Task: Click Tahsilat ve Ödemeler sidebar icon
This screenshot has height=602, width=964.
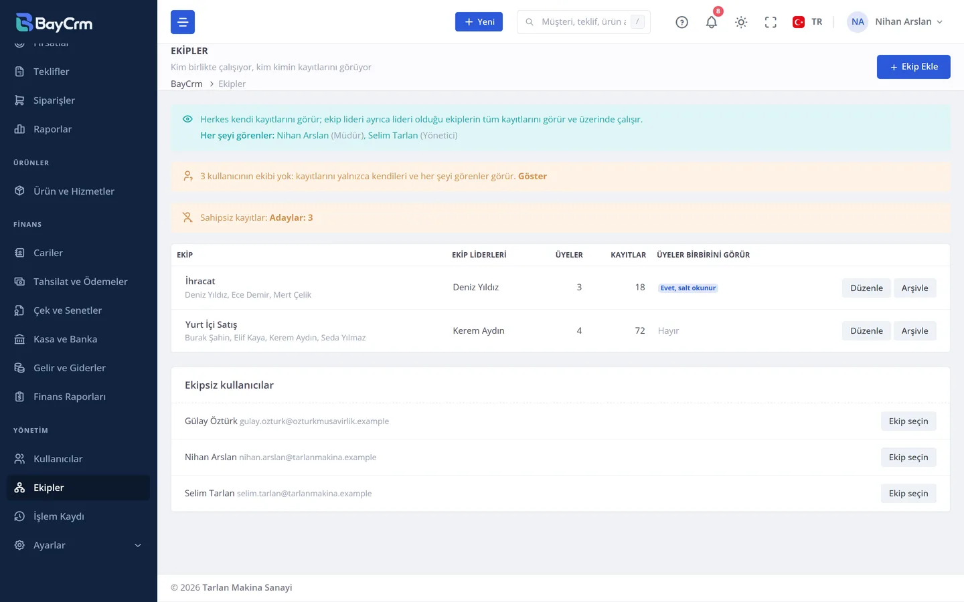Action: (19, 282)
